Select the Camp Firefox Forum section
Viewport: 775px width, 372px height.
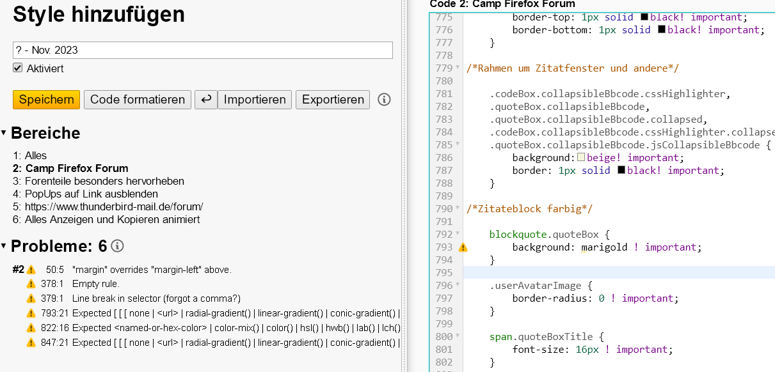pyautogui.click(x=76, y=168)
